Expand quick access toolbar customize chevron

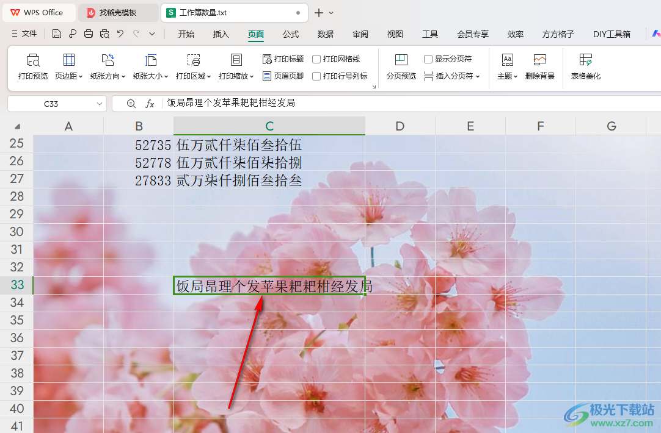point(152,34)
